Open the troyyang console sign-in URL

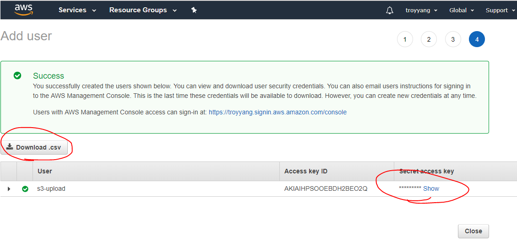pyautogui.click(x=278, y=112)
